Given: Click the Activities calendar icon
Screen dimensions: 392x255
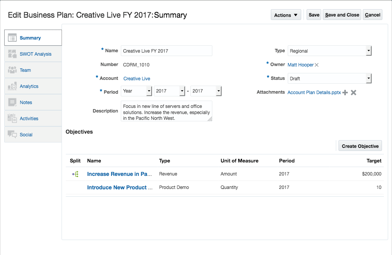Looking at the screenshot, I should [12, 119].
